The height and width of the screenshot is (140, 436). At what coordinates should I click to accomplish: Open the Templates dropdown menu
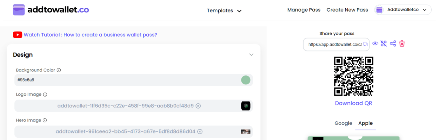click(224, 10)
